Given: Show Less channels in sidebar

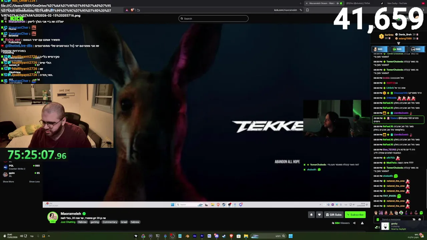Looking at the screenshot, I should pyautogui.click(x=34, y=182).
